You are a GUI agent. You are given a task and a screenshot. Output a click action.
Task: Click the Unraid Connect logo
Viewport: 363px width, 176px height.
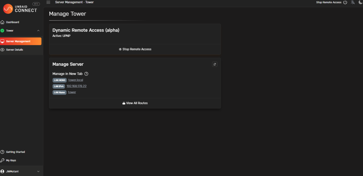click(20, 9)
